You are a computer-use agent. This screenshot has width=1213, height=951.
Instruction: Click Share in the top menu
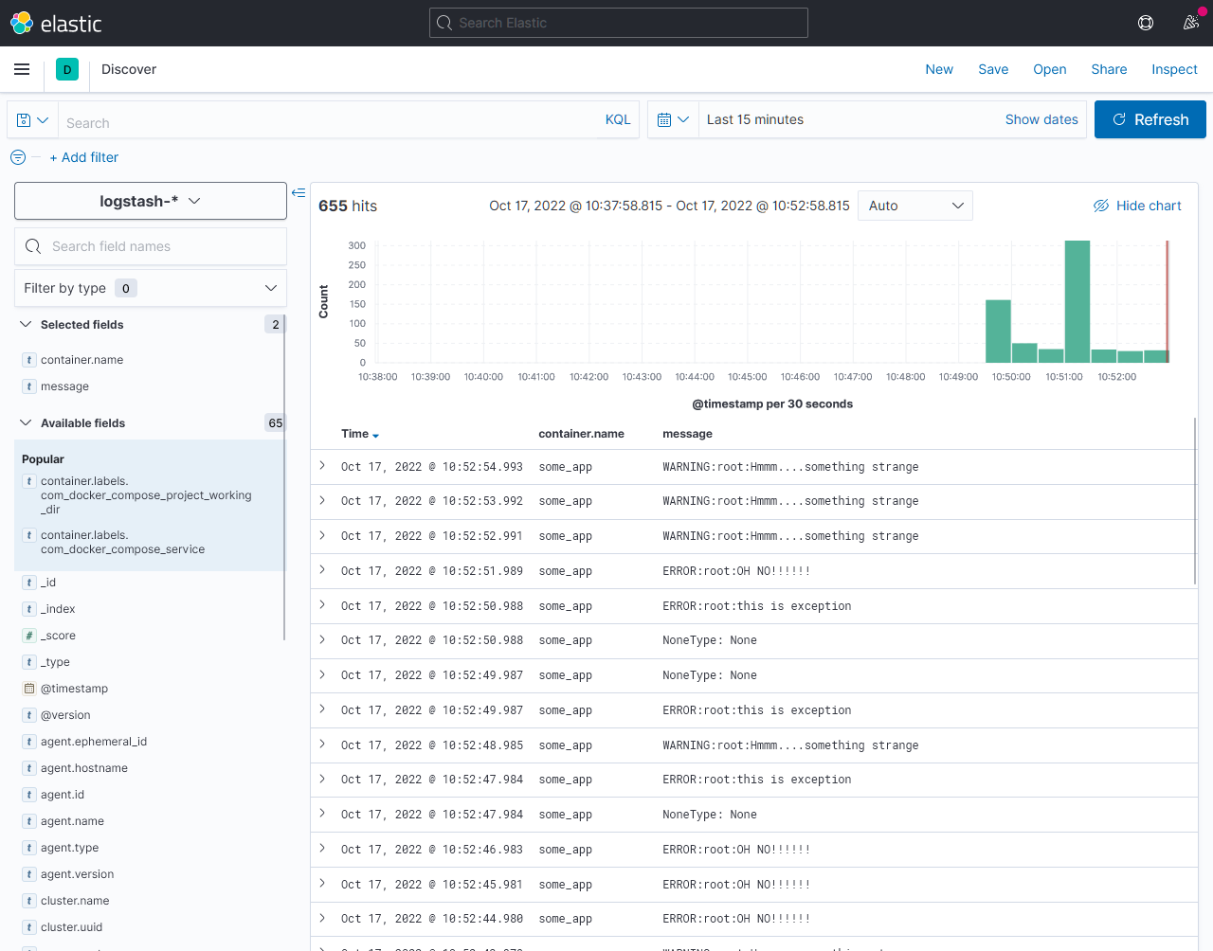tap(1109, 69)
